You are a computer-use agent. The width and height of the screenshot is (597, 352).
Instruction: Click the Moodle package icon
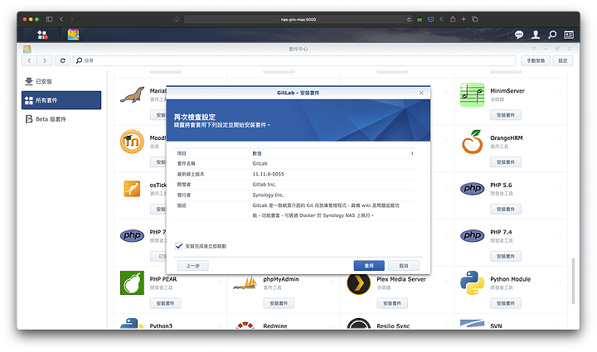132,142
